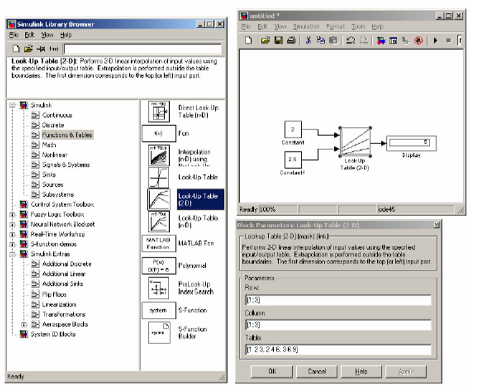Screen dimensions: 481x391
Task: Select the Fcn block icon
Action: [x=159, y=133]
